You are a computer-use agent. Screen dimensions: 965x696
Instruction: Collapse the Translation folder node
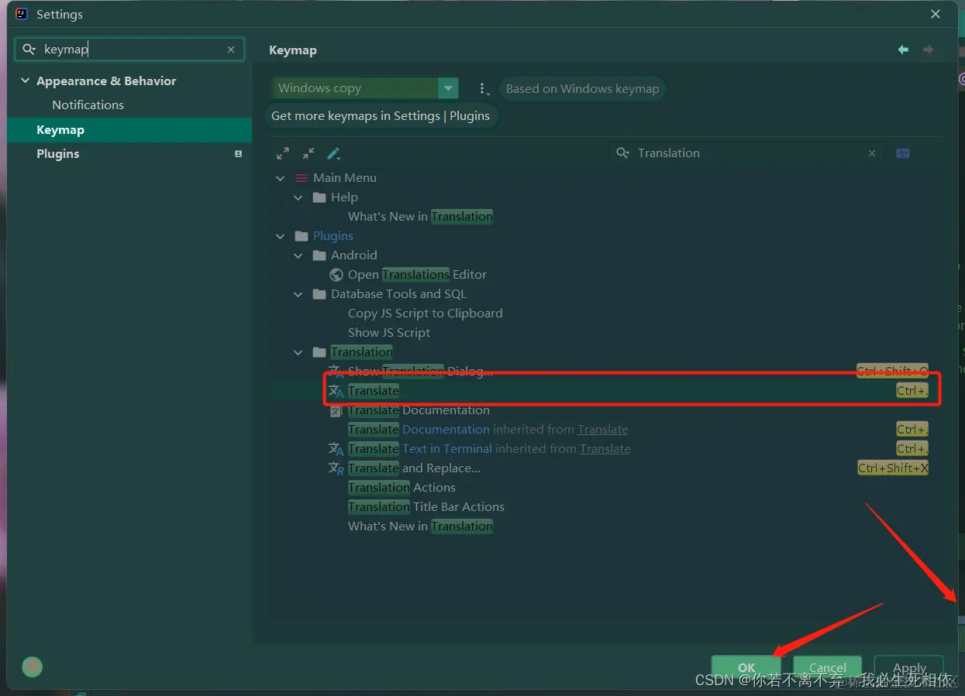(x=298, y=352)
